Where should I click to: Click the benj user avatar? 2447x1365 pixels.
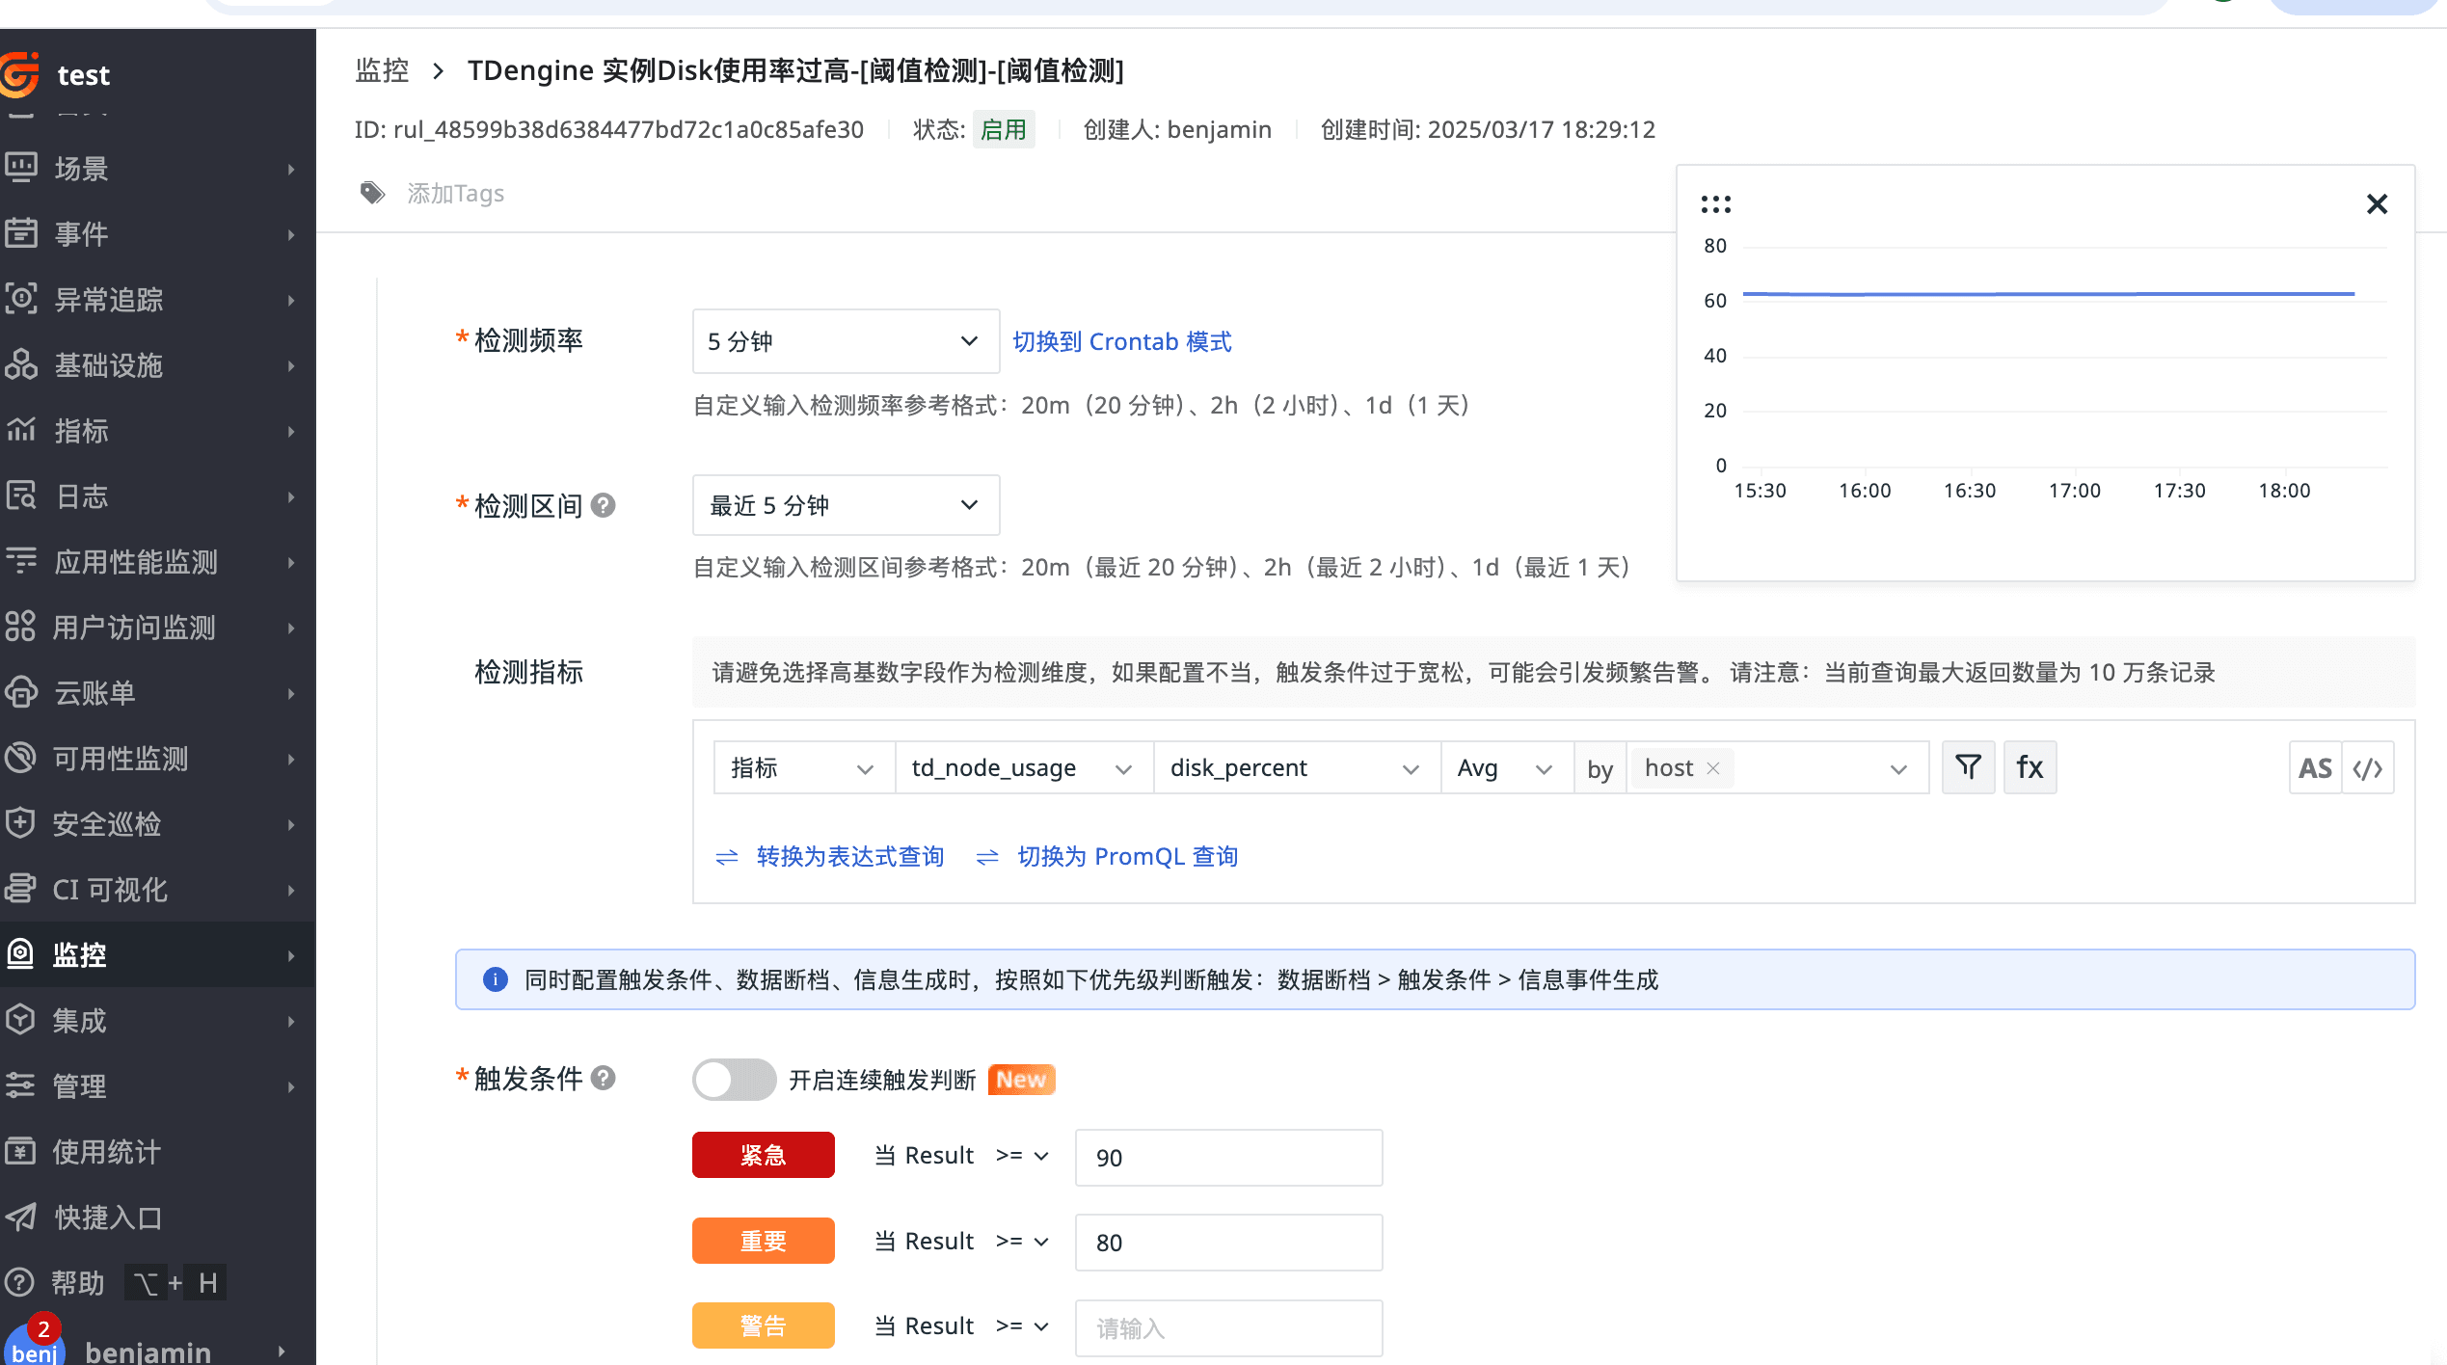[x=35, y=1348]
